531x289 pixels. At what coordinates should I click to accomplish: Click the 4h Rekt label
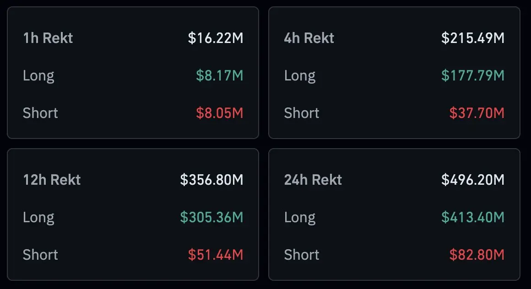click(309, 38)
